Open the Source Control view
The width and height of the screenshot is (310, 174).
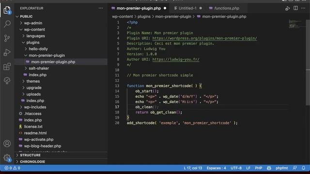[x=7, y=38]
